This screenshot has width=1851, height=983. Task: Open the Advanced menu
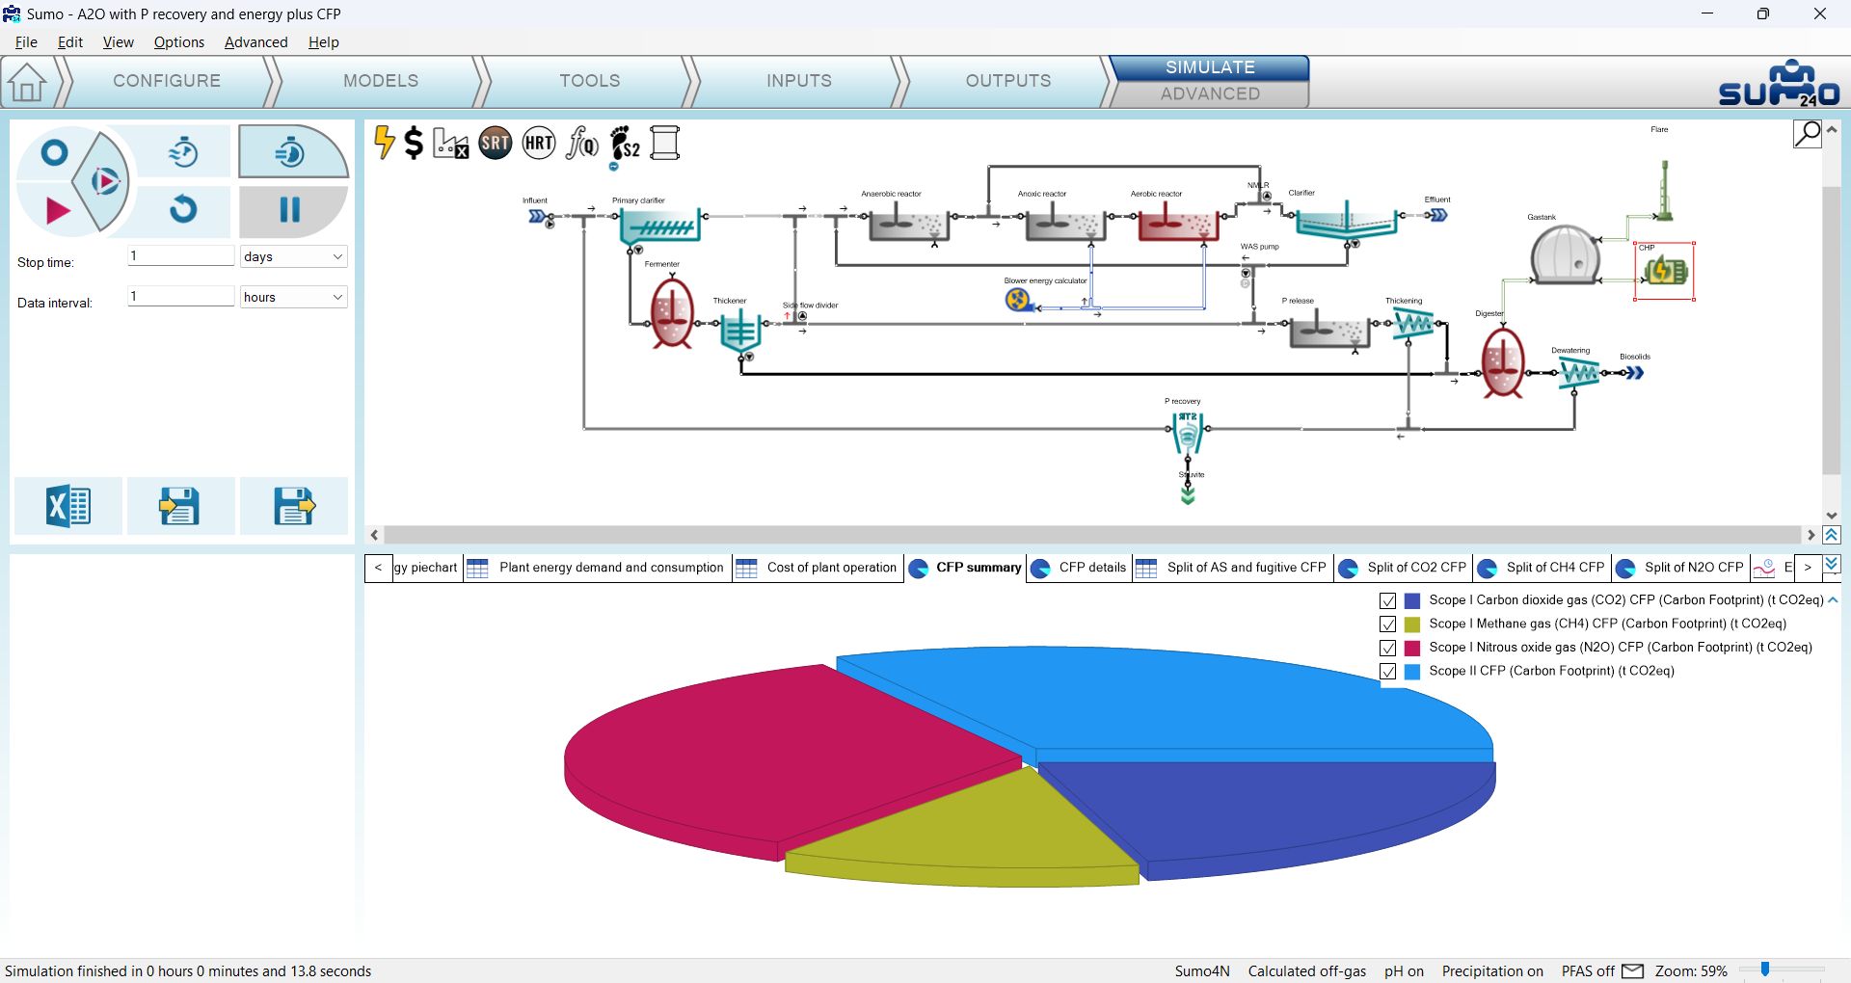(256, 42)
